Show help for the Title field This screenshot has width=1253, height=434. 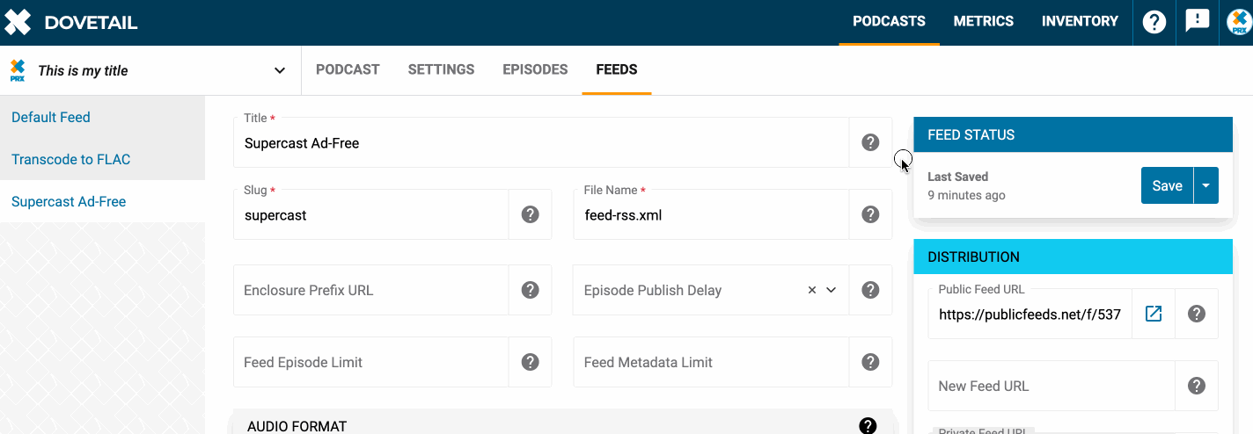click(870, 142)
